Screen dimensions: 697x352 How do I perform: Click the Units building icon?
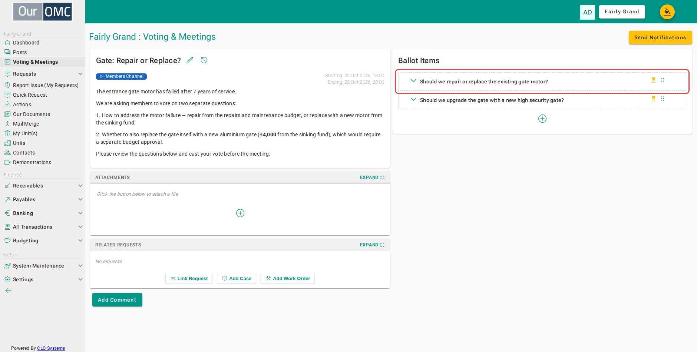(7, 143)
